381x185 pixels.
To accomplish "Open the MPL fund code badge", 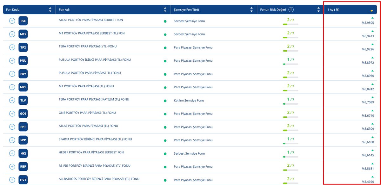I will coord(23,87).
